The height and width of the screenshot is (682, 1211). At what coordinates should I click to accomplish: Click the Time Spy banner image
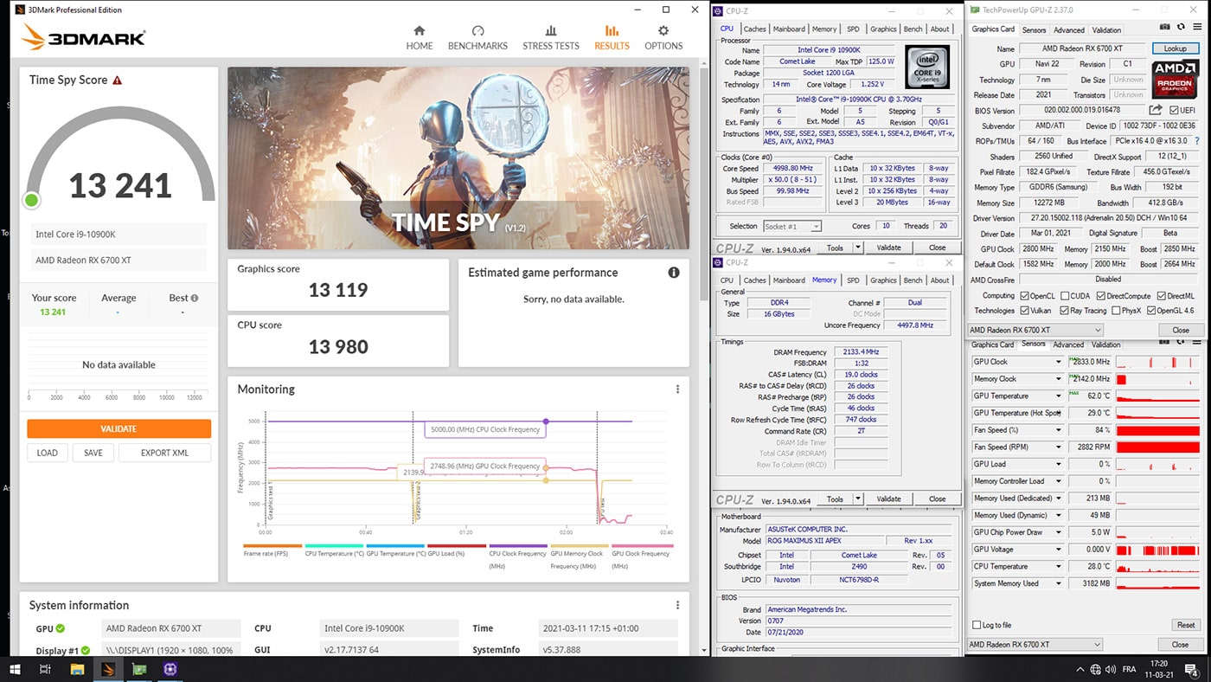pos(458,158)
